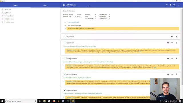Click the loads-archive icon on HearthFires.esm card
This screenshot has height=103, width=183.
pyautogui.click(x=172, y=74)
